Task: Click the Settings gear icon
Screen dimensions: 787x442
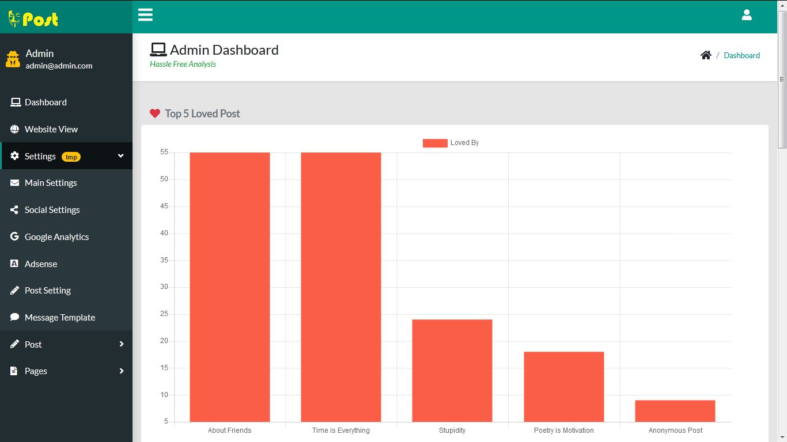Action: click(x=14, y=156)
